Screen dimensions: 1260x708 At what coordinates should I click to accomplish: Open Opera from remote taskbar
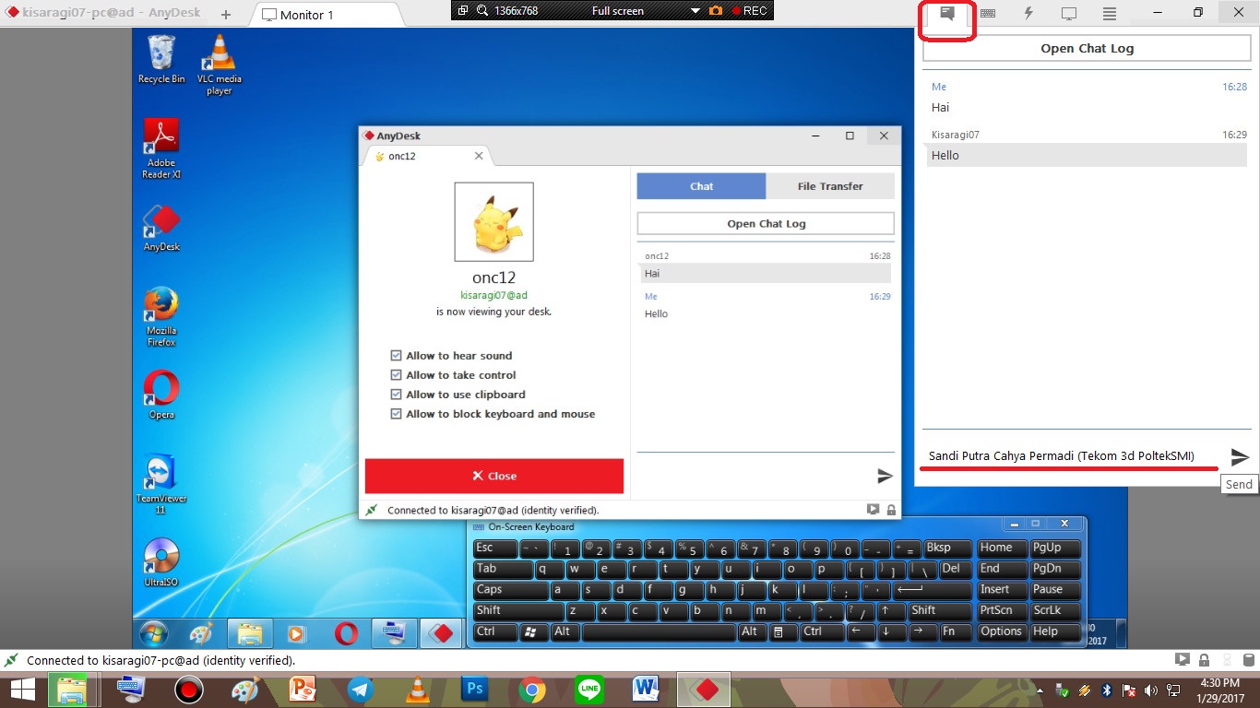[x=347, y=633]
